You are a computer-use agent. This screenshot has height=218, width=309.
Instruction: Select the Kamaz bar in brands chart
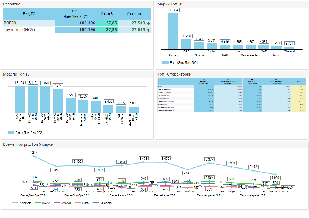pyautogui.click(x=173, y=31)
